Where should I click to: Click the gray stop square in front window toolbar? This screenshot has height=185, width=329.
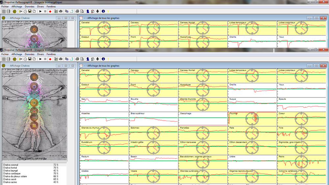pyautogui.click(x=45, y=59)
